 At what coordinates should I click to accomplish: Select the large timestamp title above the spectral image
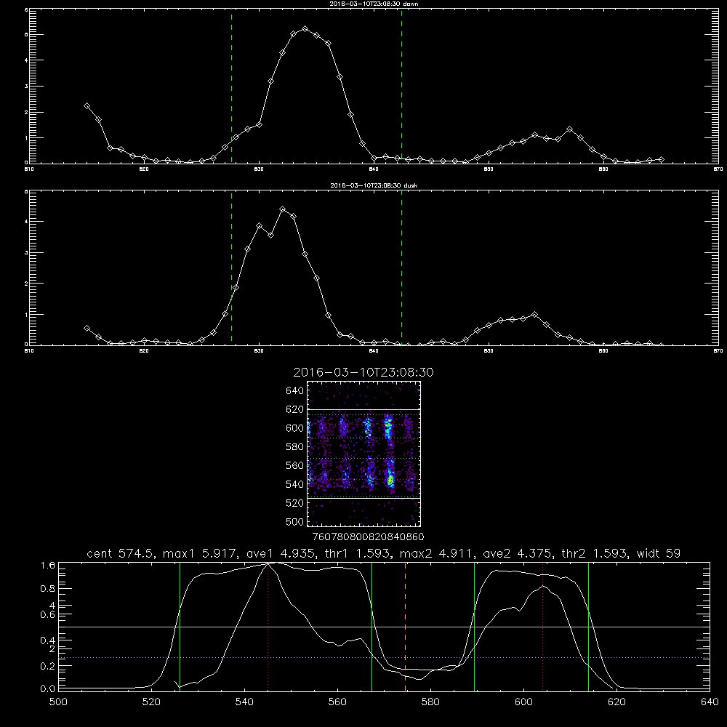point(363,372)
